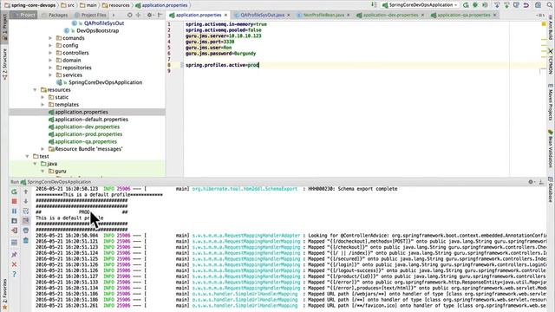Pin the Run tab
The width and height of the screenshot is (555, 312).
pos(14,254)
